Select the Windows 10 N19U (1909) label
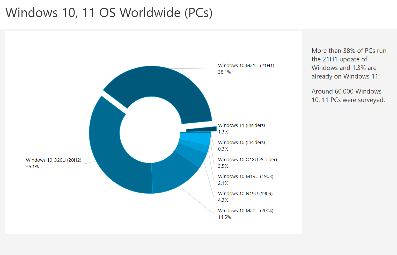The image size is (397, 255). (245, 193)
